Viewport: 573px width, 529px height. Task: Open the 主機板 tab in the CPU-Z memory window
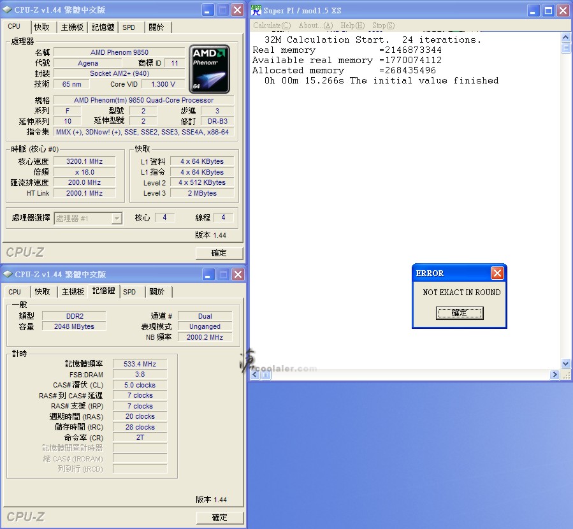tap(73, 292)
